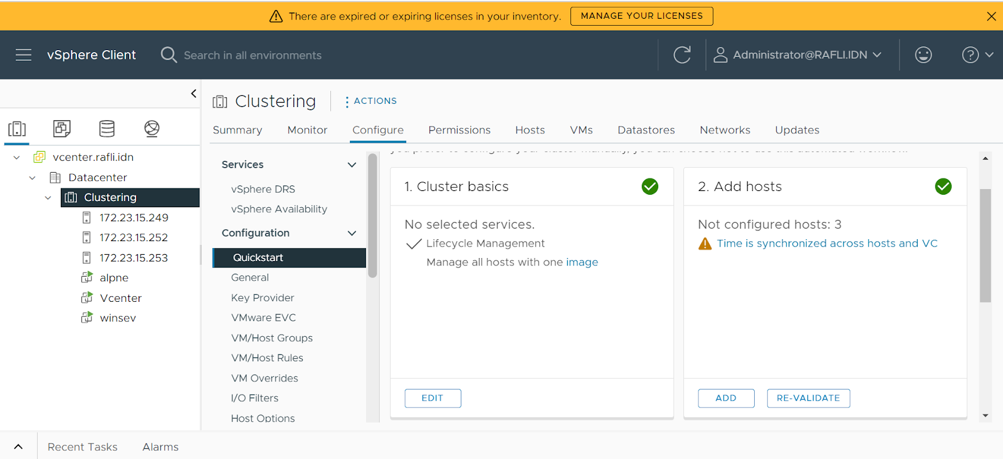Click the Vcenter VM icon
The image size is (1003, 459).
87,297
